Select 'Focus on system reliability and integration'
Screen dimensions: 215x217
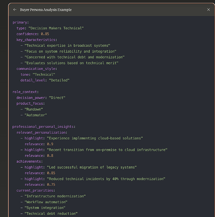(x=70, y=51)
